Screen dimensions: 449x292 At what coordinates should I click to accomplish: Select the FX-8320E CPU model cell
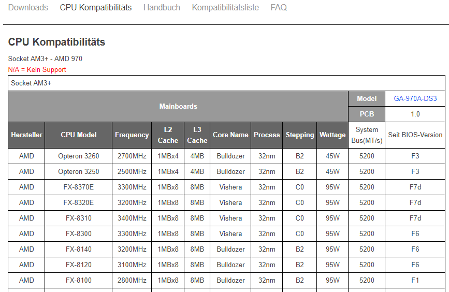click(x=79, y=202)
